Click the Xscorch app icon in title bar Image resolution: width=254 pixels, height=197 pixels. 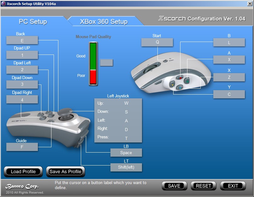tap(3, 4)
